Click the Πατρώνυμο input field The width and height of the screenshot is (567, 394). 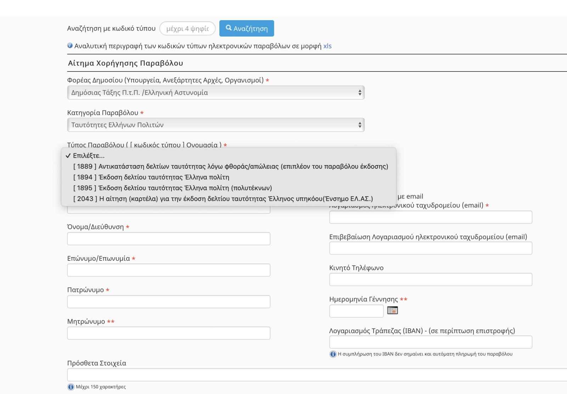pyautogui.click(x=169, y=302)
